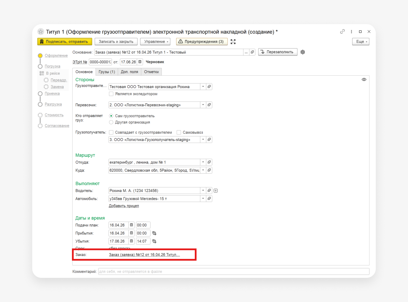This screenshot has width=408, height=302.
Task: Switch to the Отметки tab
Action: [x=151, y=72]
